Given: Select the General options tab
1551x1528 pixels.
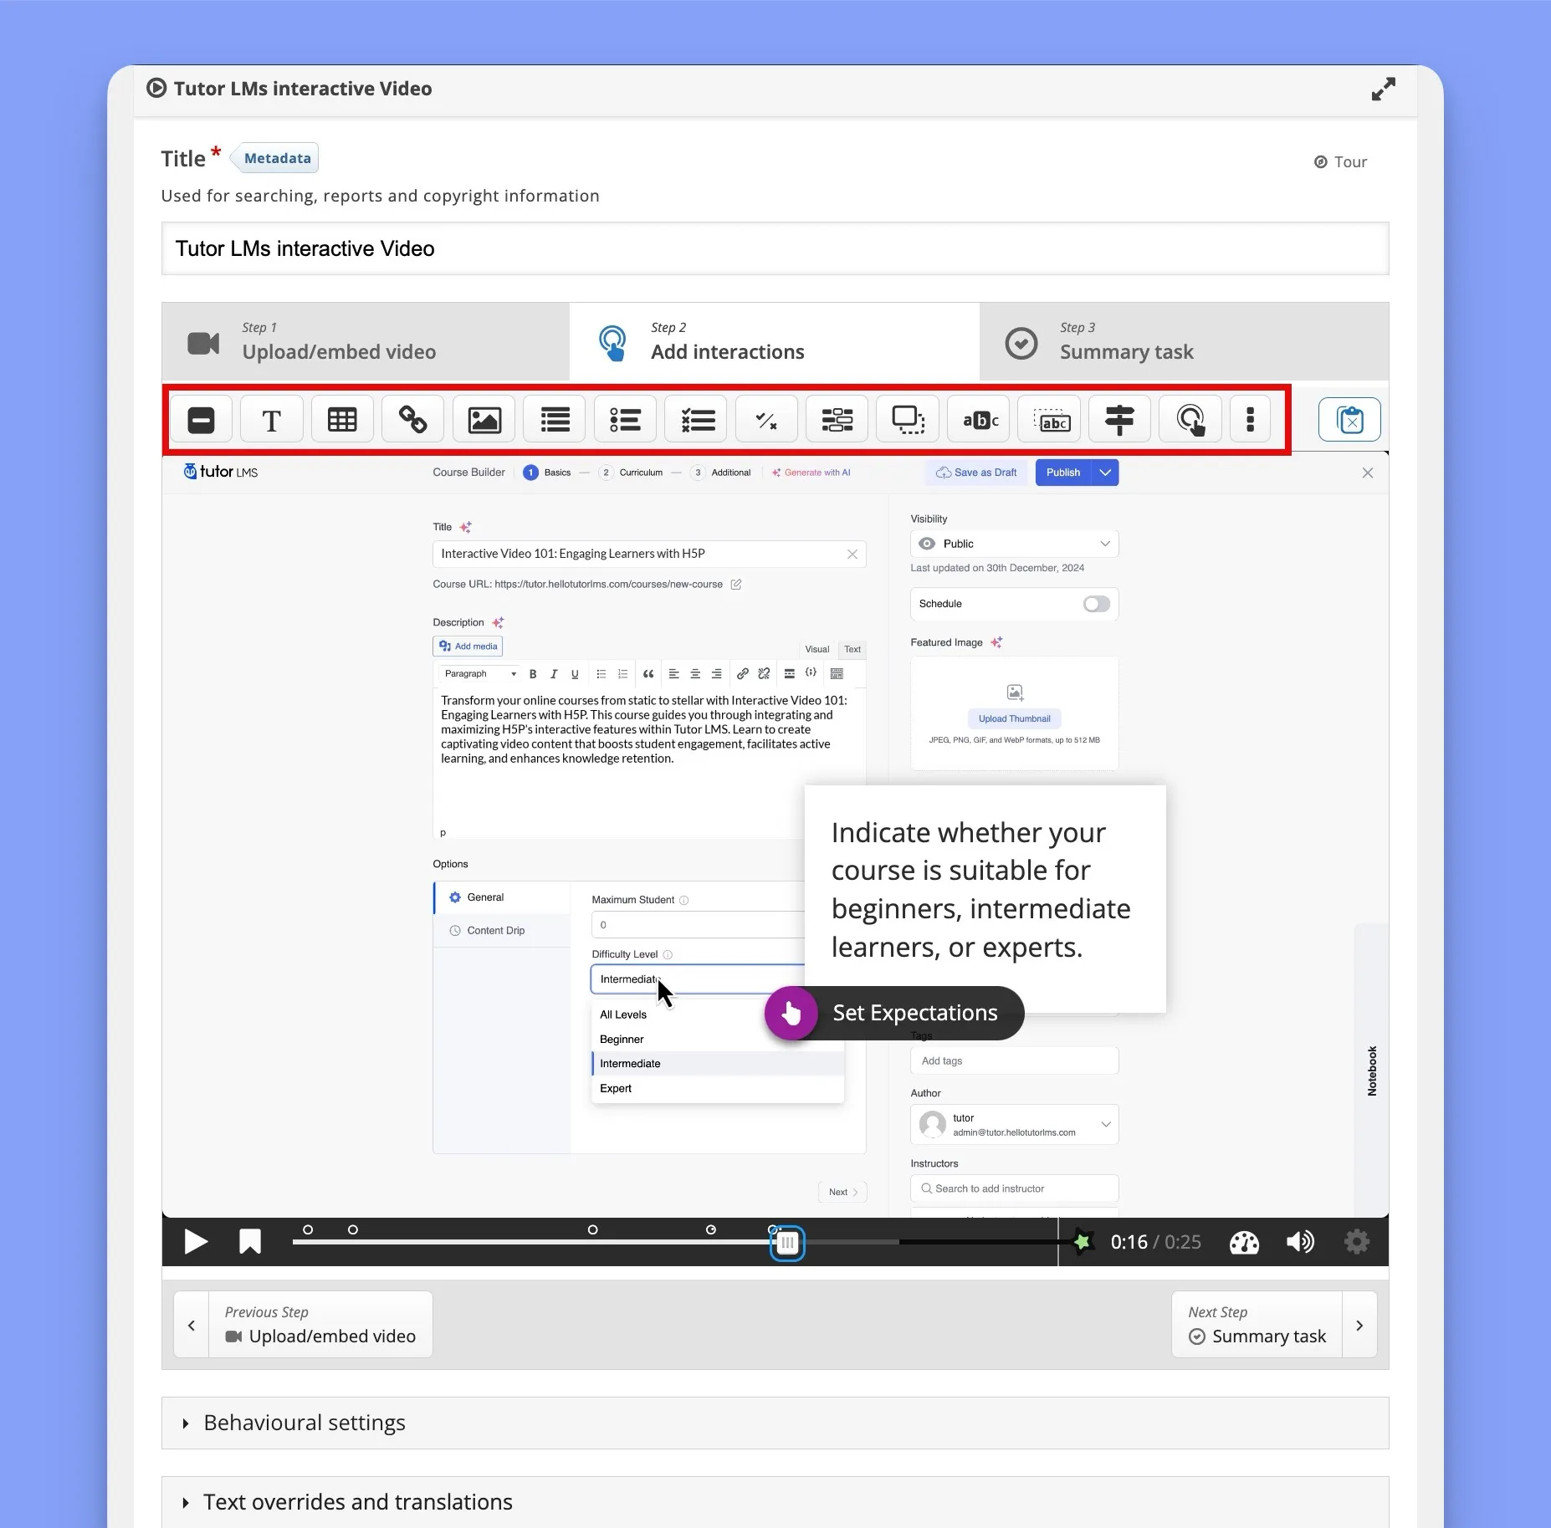Looking at the screenshot, I should coord(501,897).
